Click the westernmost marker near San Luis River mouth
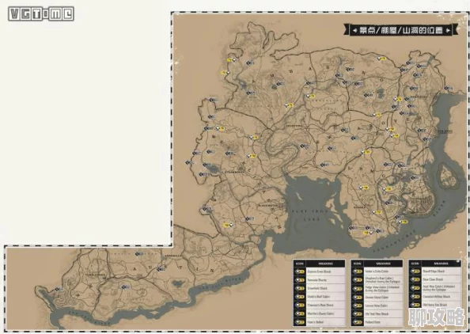This screenshot has width=470, height=334. pyautogui.click(x=59, y=289)
